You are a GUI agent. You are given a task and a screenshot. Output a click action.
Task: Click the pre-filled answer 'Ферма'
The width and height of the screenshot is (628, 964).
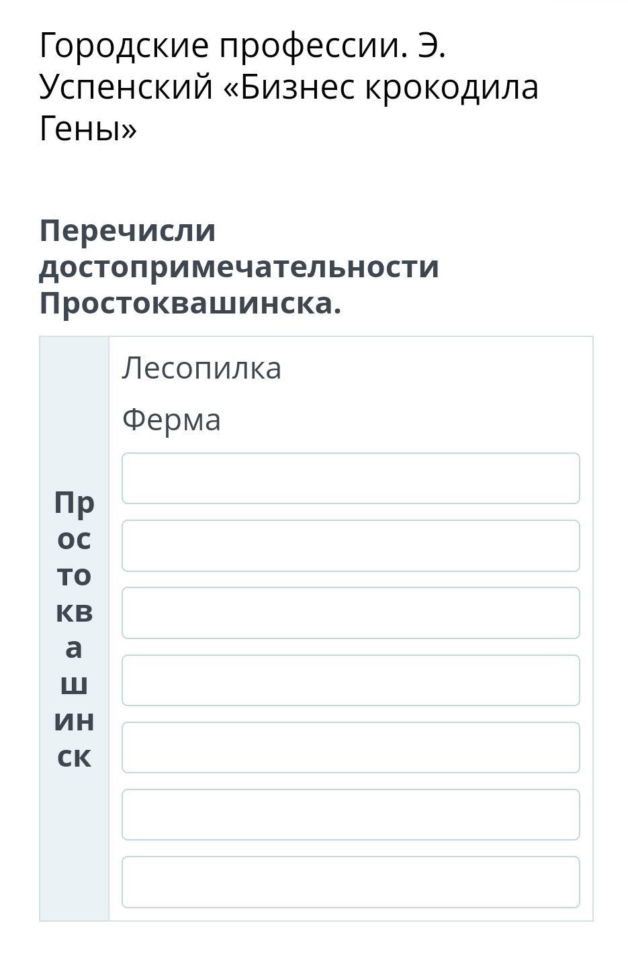pyautogui.click(x=171, y=420)
